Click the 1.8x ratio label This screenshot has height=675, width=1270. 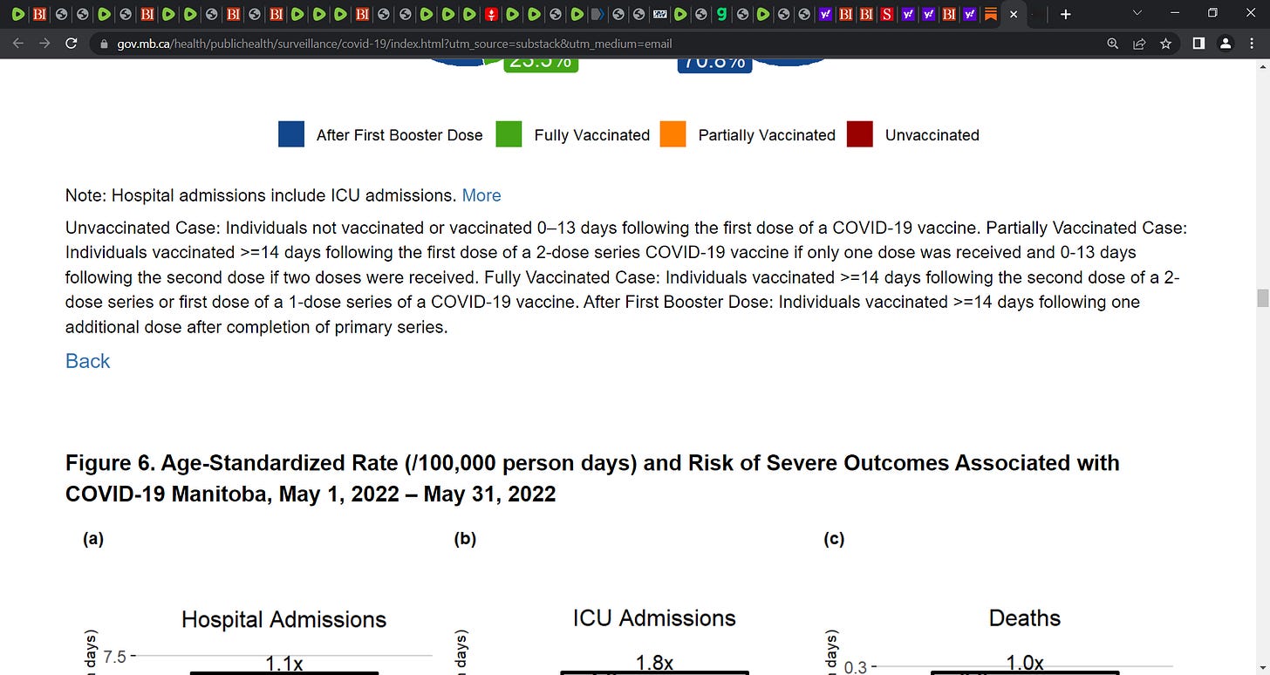654,663
